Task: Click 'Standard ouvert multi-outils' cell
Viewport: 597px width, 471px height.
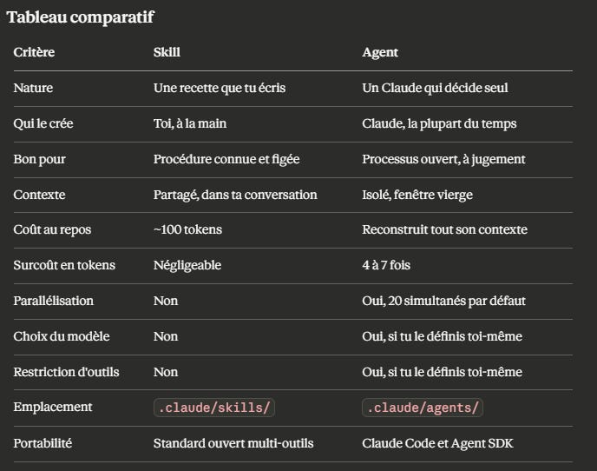Action: (x=233, y=443)
